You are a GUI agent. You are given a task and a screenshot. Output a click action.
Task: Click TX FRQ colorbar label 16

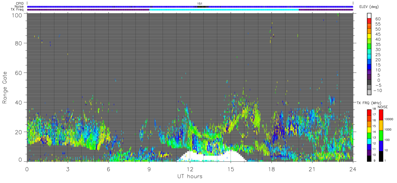coord(374,120)
